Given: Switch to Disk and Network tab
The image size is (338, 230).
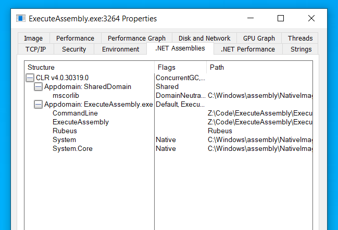Looking at the screenshot, I should [204, 38].
